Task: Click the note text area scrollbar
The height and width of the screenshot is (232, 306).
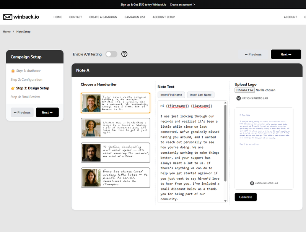Action: (225, 145)
